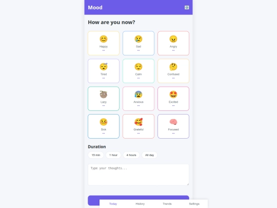Select the Happy mood emoji card
Viewport: 277px width, 208px height.
(104, 43)
